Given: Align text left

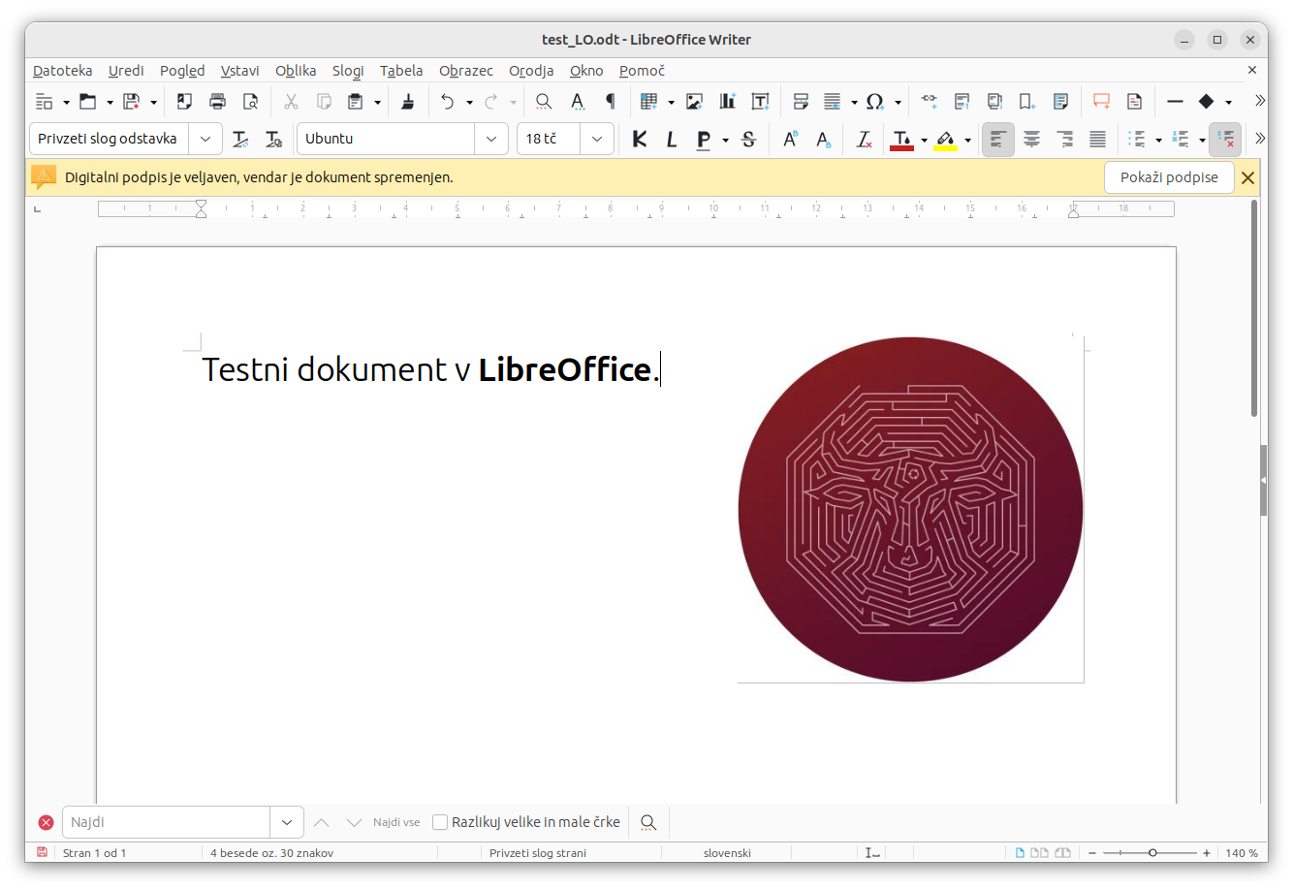Looking at the screenshot, I should point(998,140).
